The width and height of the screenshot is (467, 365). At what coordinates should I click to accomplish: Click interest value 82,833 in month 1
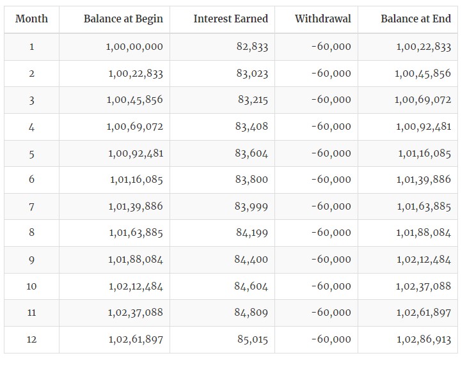(252, 47)
